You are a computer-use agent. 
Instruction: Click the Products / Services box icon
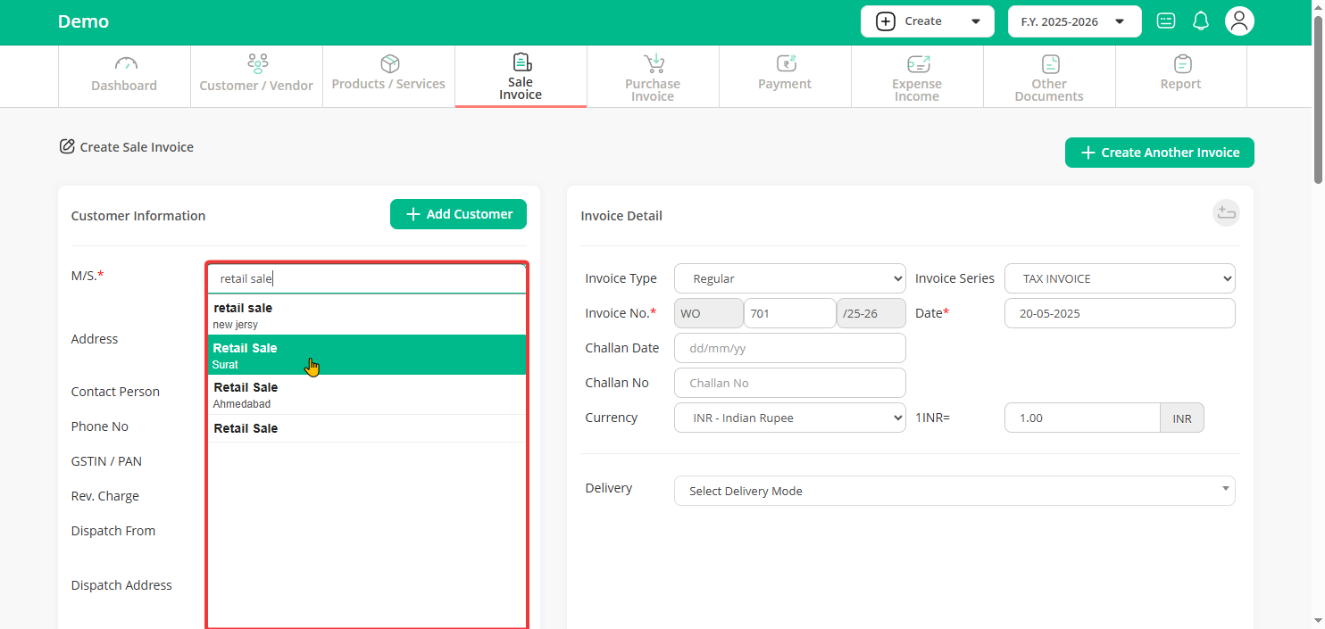tap(389, 64)
